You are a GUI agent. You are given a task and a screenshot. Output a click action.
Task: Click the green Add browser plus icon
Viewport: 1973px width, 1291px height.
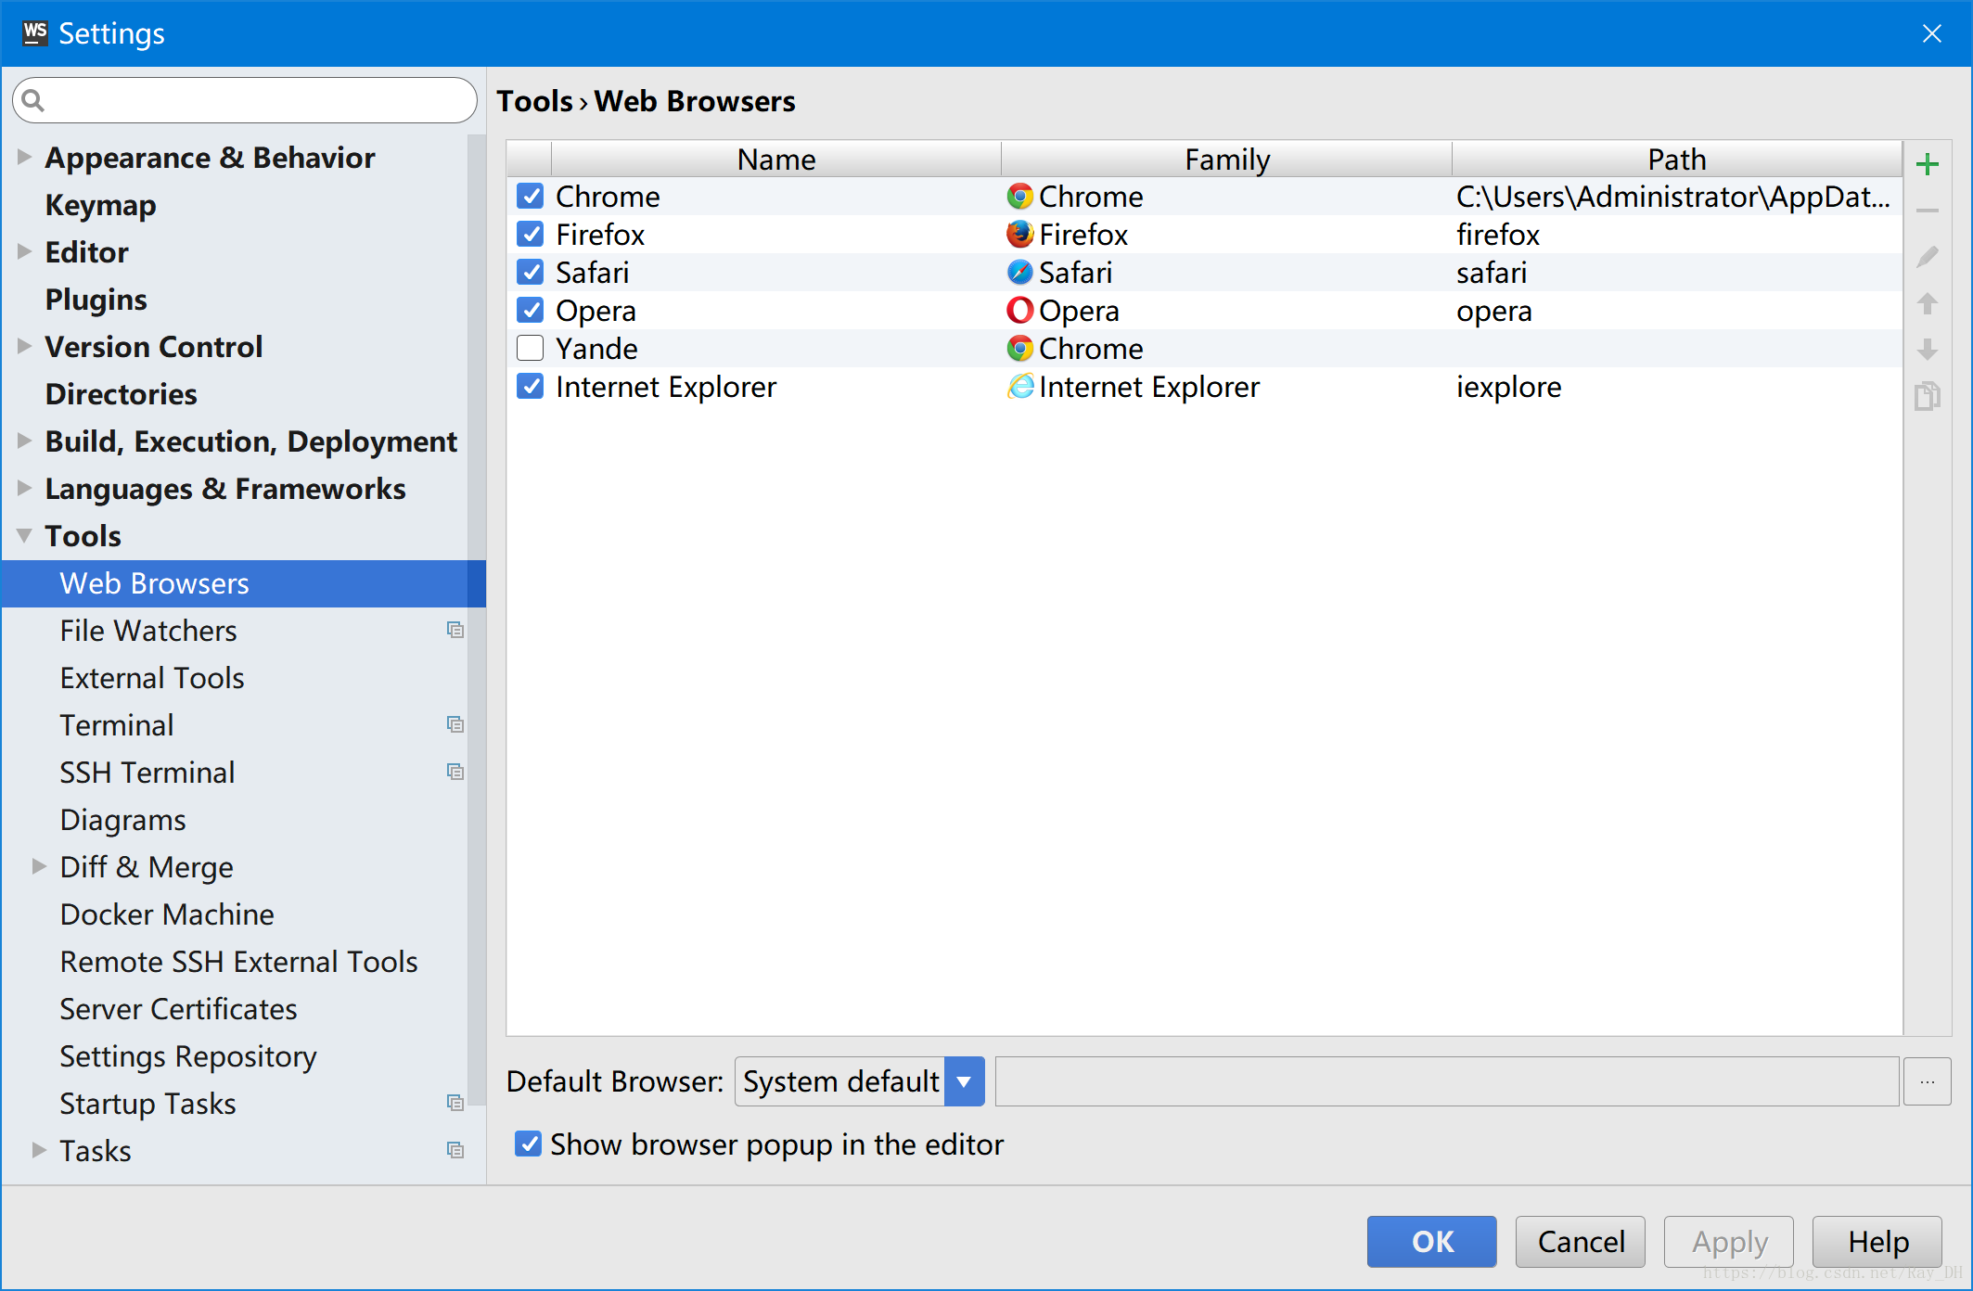pyautogui.click(x=1927, y=165)
